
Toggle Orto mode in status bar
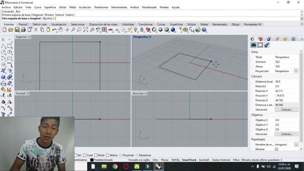pos(155,160)
